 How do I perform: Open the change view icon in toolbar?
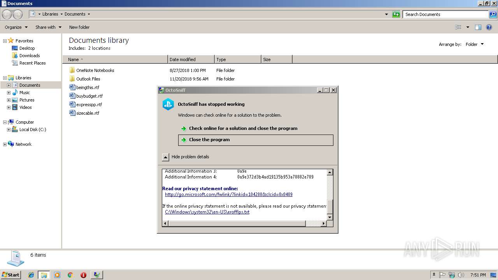(458, 27)
